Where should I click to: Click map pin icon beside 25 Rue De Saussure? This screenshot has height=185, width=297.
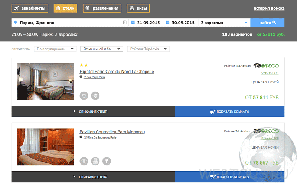point(81,137)
